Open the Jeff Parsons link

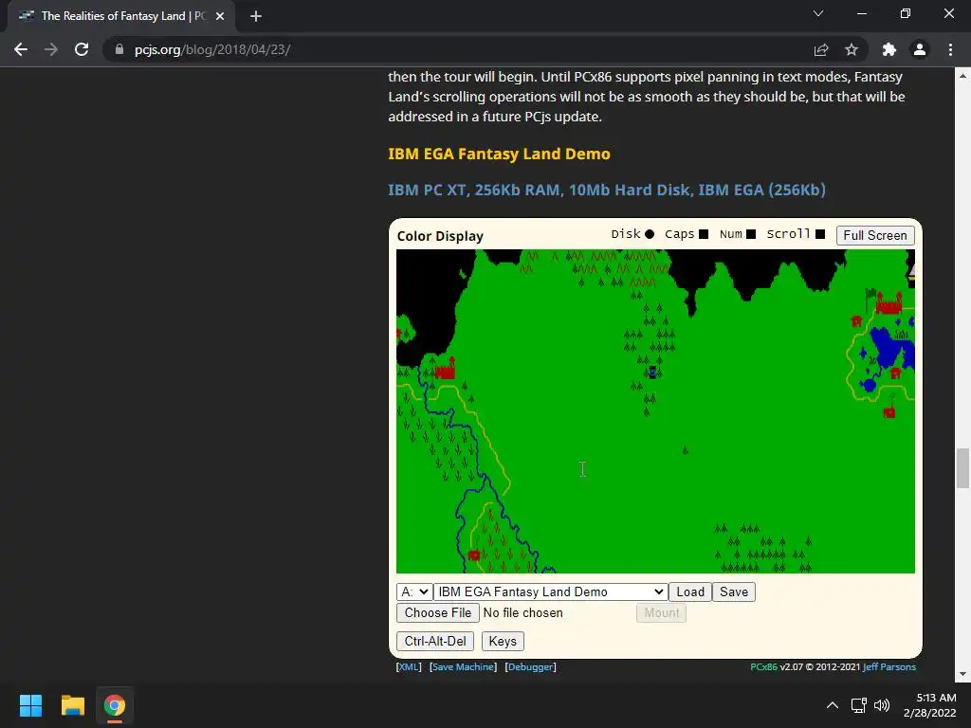[x=889, y=666]
